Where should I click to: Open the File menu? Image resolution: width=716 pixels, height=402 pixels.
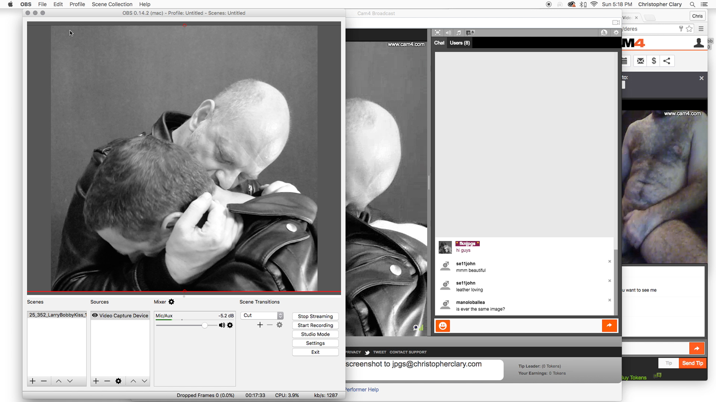point(42,4)
